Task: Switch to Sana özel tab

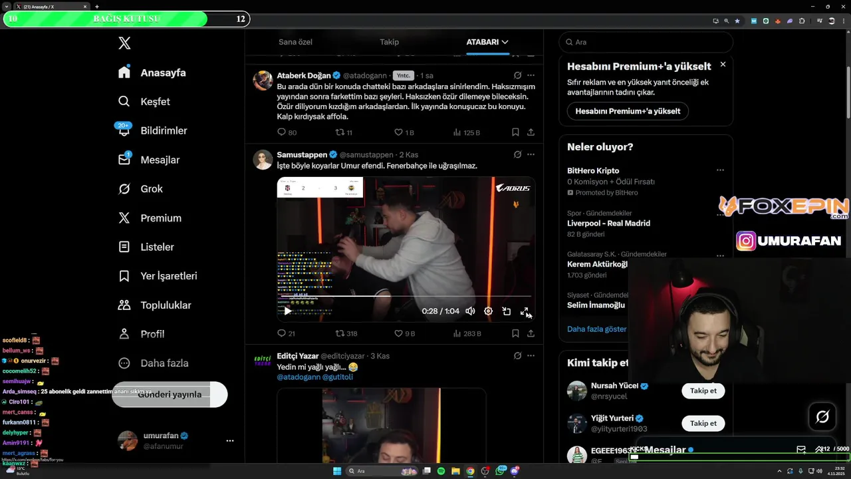Action: (x=295, y=42)
